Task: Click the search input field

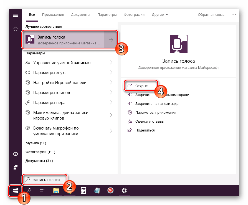Action: point(46,180)
